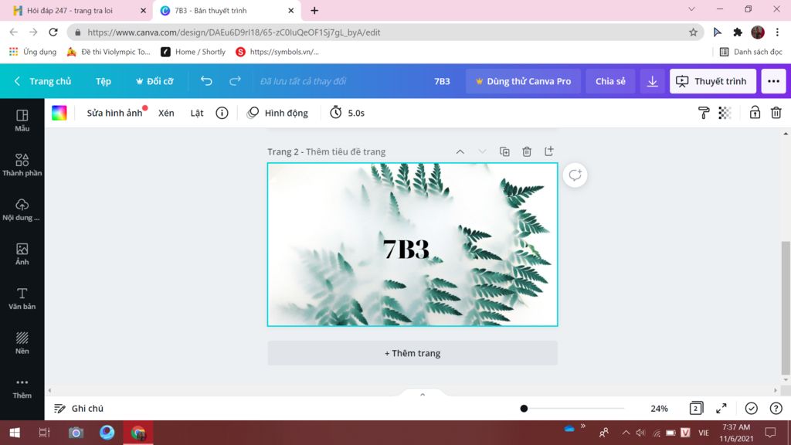791x445 pixels.
Task: Click the copy style paint roller
Action: click(x=703, y=113)
